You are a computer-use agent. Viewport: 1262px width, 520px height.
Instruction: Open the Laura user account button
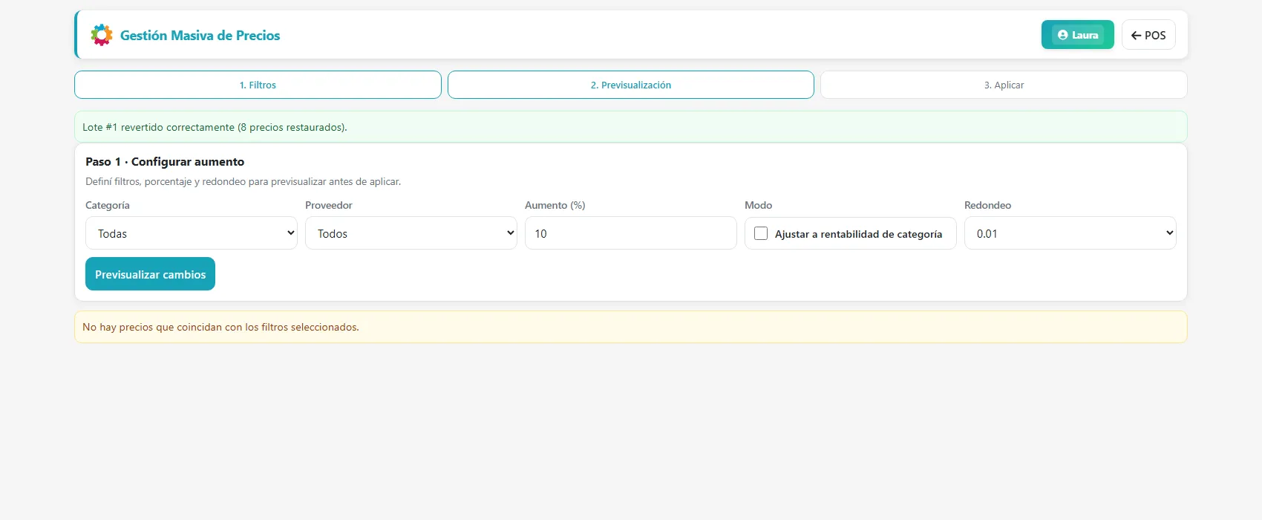[1077, 35]
